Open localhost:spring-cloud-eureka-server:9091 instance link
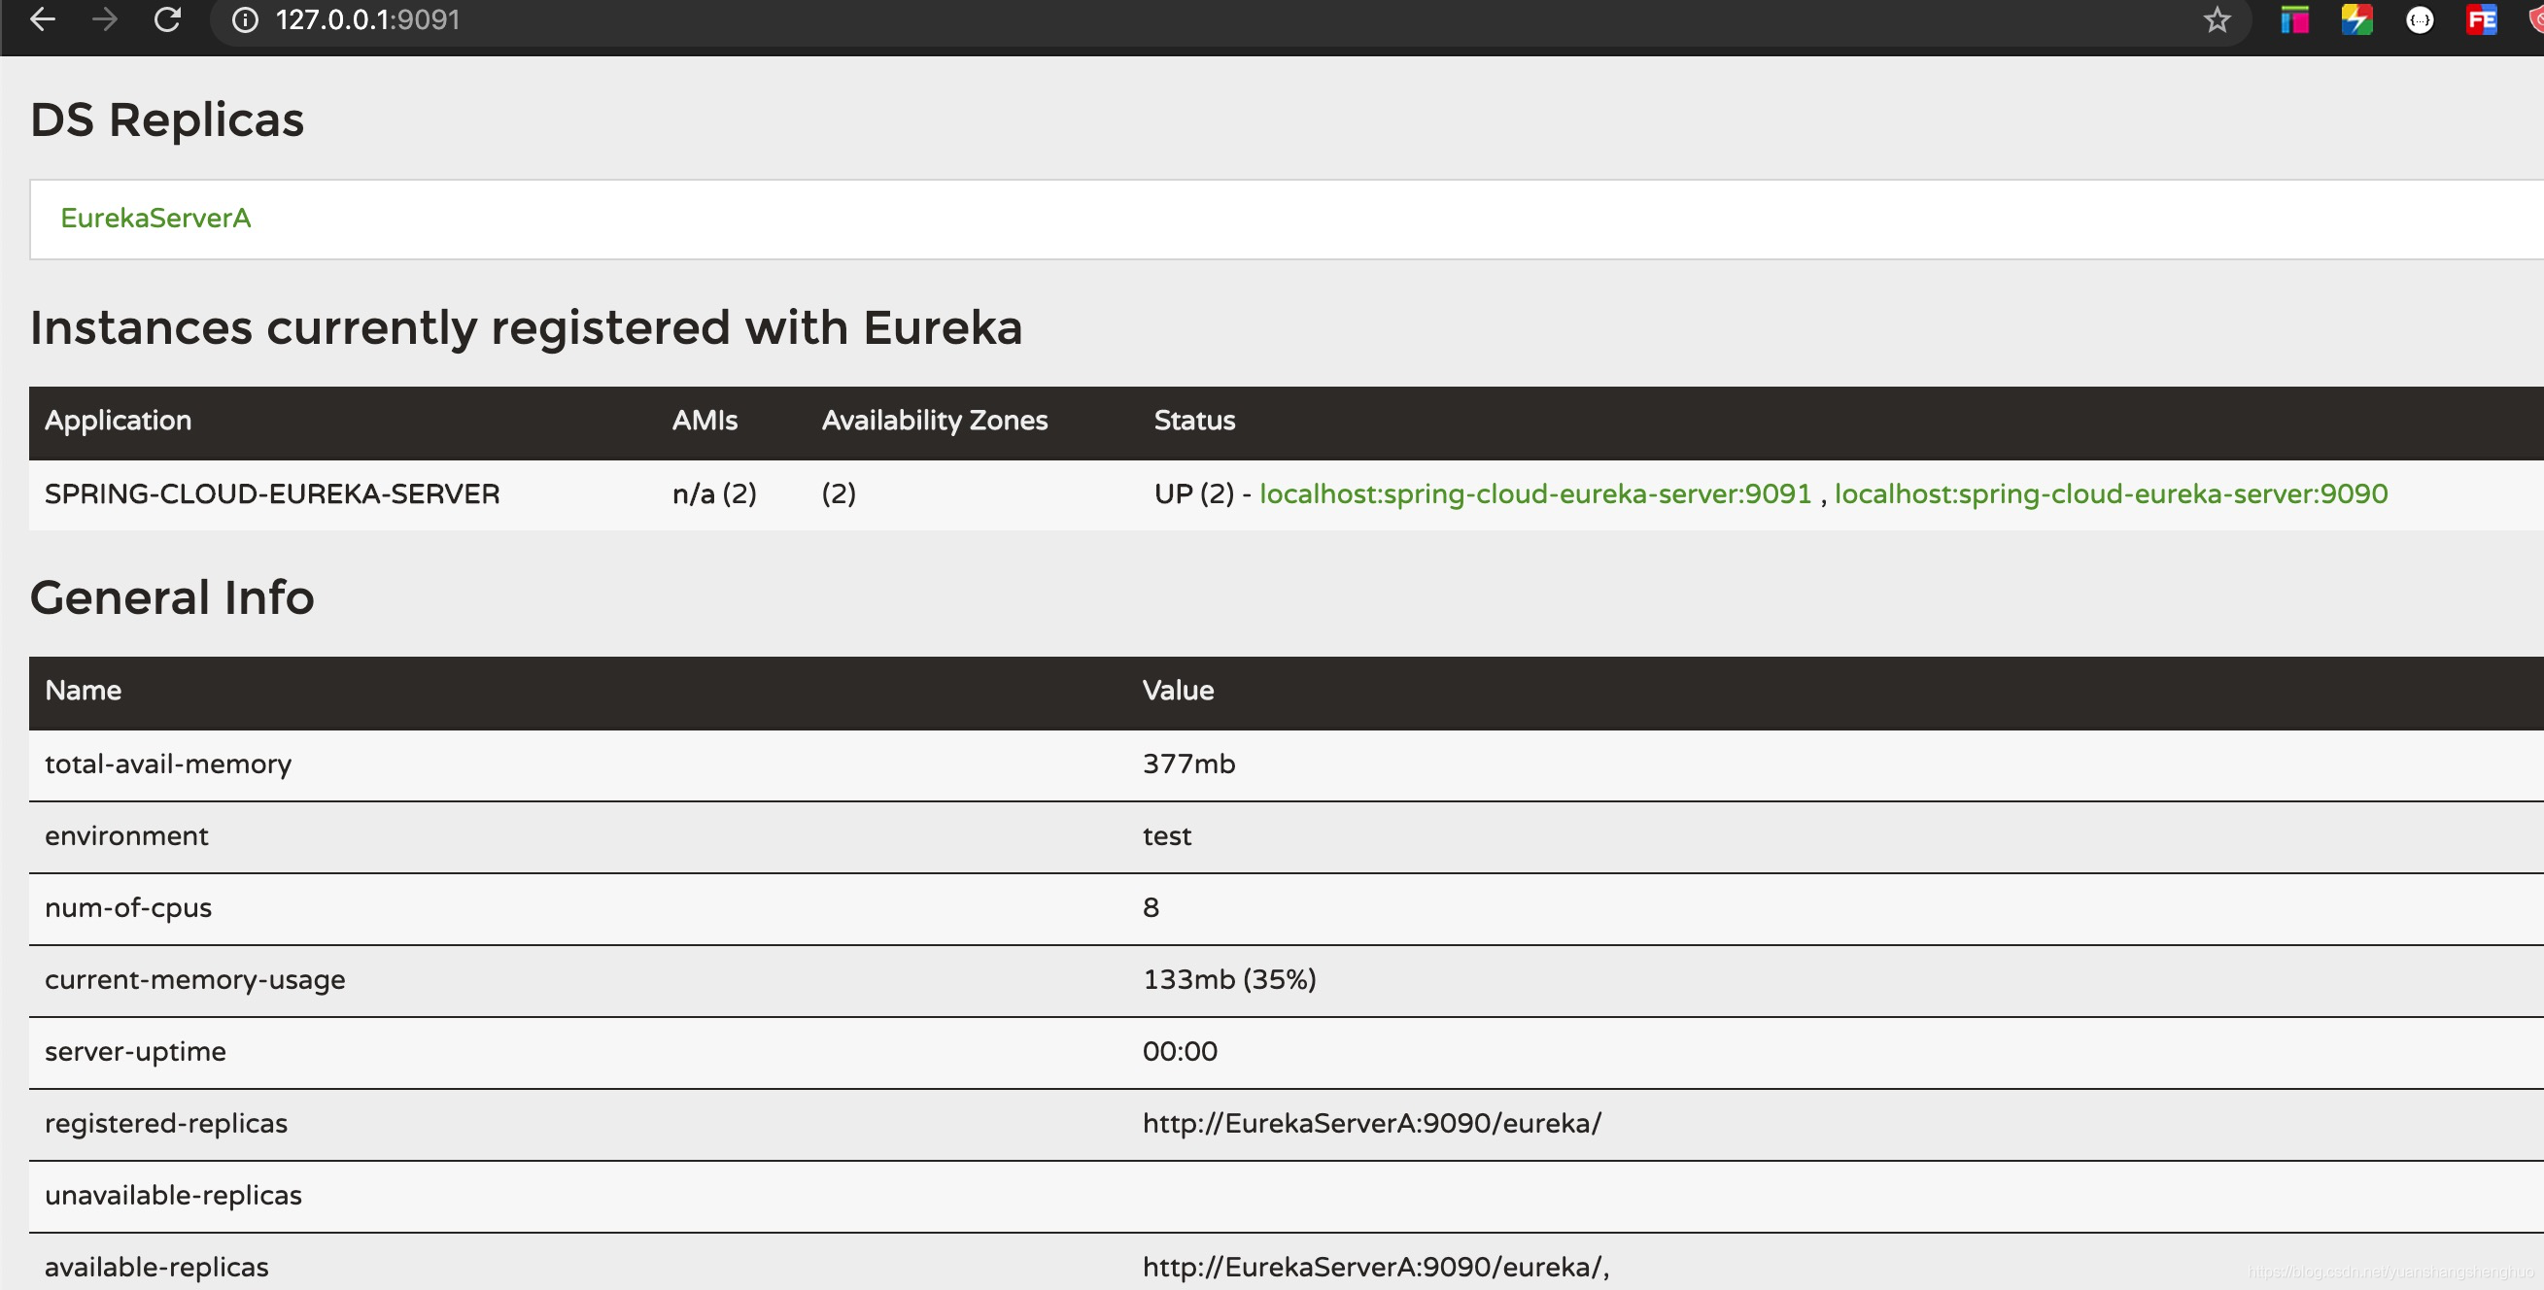The image size is (2544, 1290). click(1535, 493)
